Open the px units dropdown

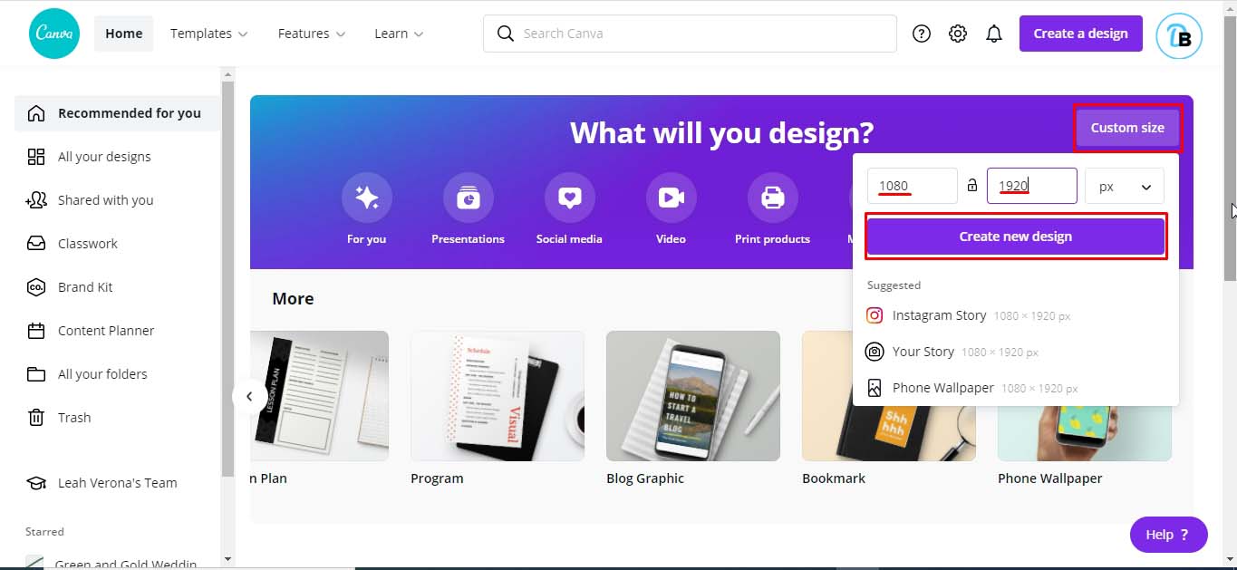tap(1125, 186)
